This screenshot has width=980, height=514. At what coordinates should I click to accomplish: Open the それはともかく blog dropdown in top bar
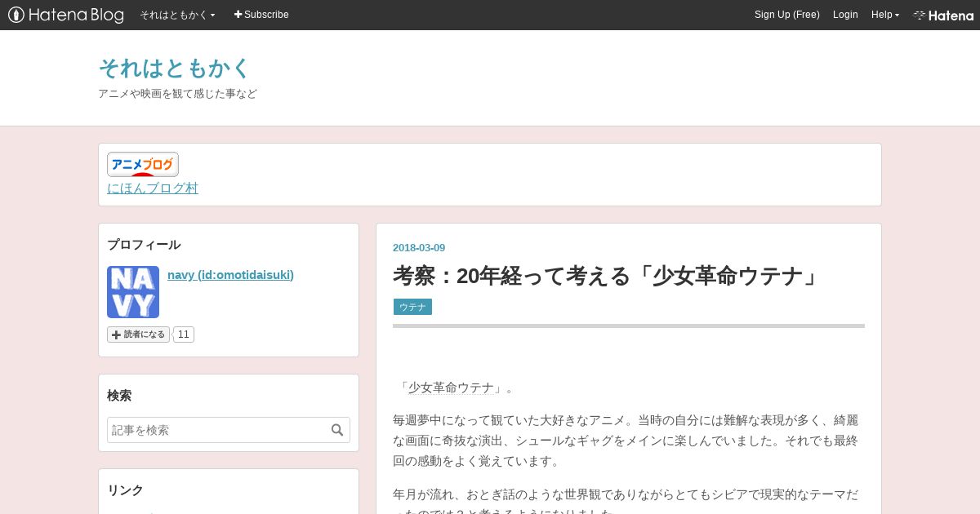pyautogui.click(x=177, y=15)
